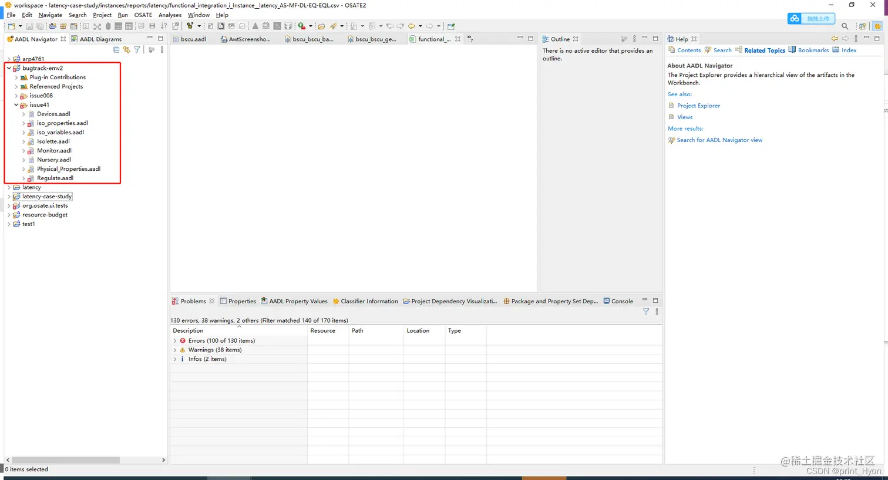Click the New wizard toolbar icon

(11, 26)
